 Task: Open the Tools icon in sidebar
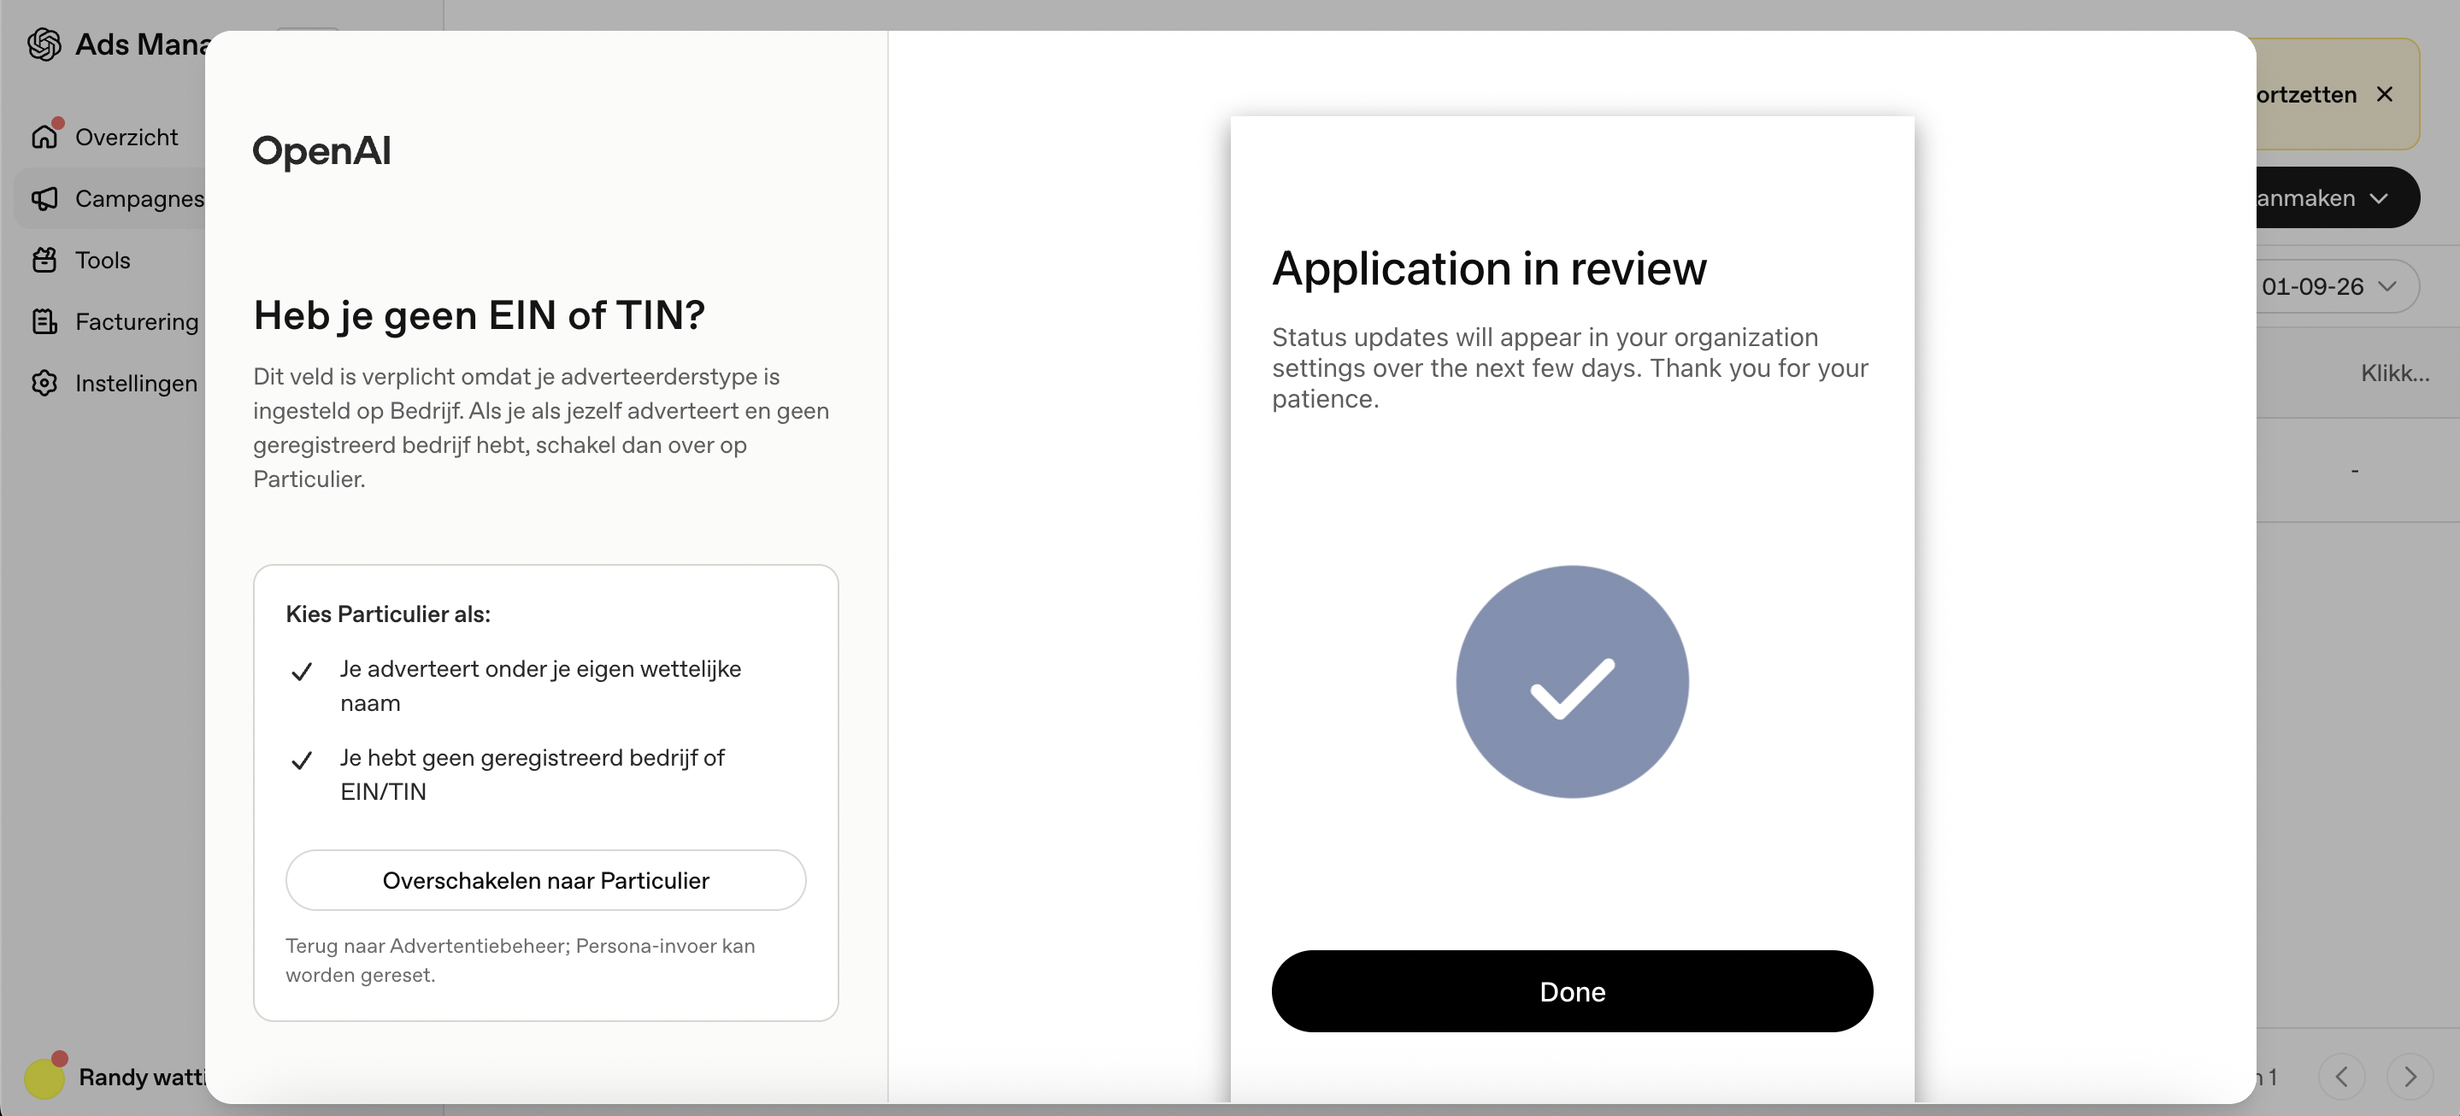(x=44, y=260)
